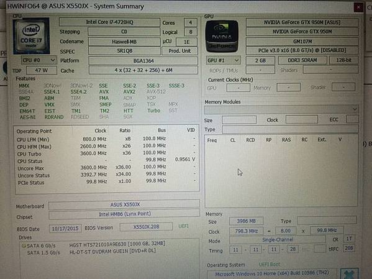Screen dimensions: 372x279
Task: Click the Intel HM86 chipset field
Action: [x=124, y=214]
